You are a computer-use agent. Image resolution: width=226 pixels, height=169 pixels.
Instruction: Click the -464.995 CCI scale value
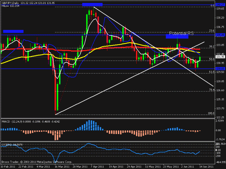(x=221, y=162)
